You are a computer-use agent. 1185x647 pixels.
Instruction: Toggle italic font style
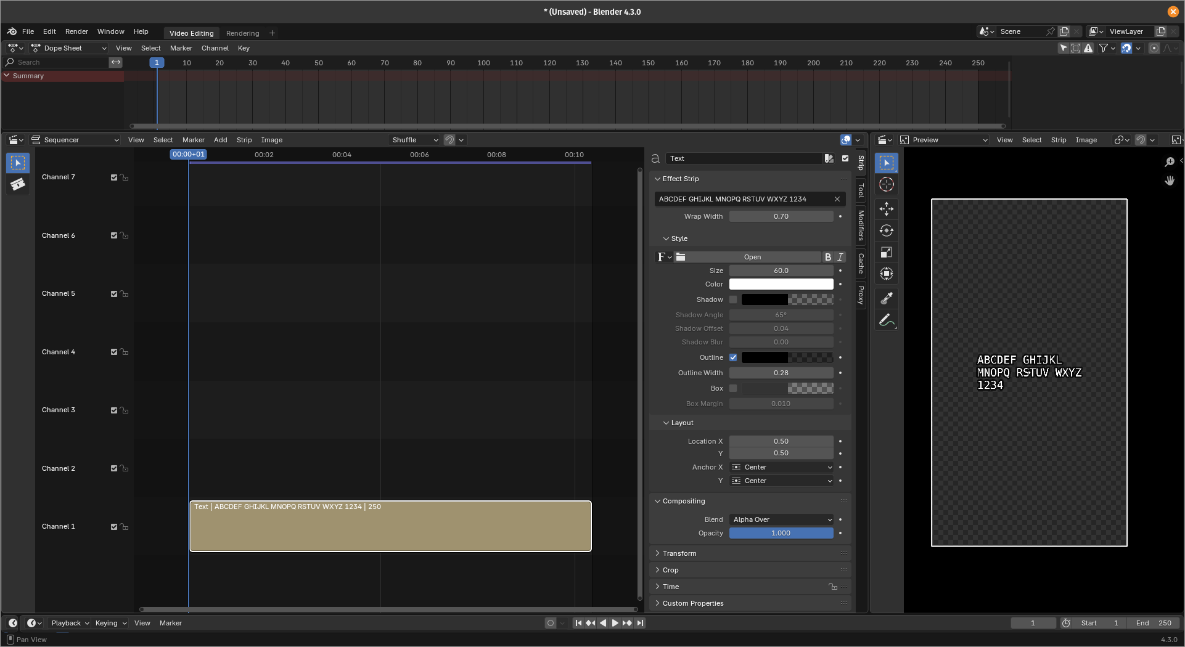click(840, 257)
